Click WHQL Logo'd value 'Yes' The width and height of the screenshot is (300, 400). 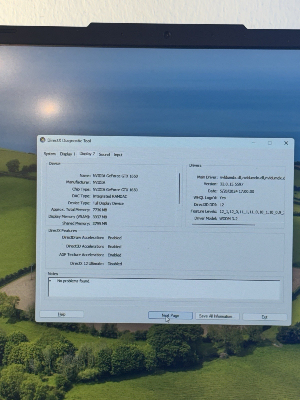222,198
